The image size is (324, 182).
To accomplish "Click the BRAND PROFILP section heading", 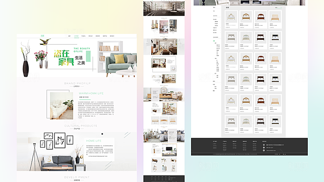I will 77,83.
